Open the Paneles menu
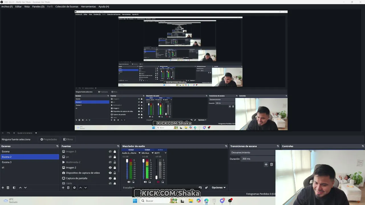The width and height of the screenshot is (365, 205). click(38, 7)
